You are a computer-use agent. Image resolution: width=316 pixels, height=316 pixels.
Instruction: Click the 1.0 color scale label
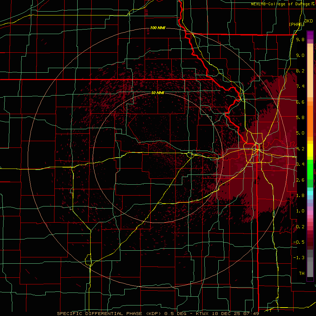[x=300, y=211]
